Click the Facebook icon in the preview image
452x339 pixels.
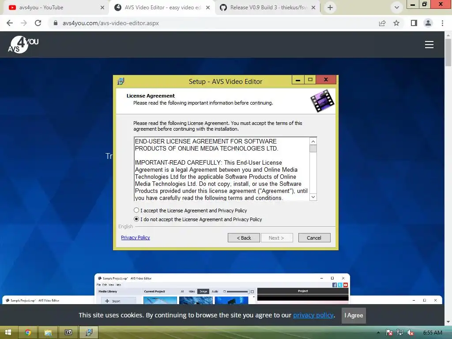pyautogui.click(x=335, y=285)
